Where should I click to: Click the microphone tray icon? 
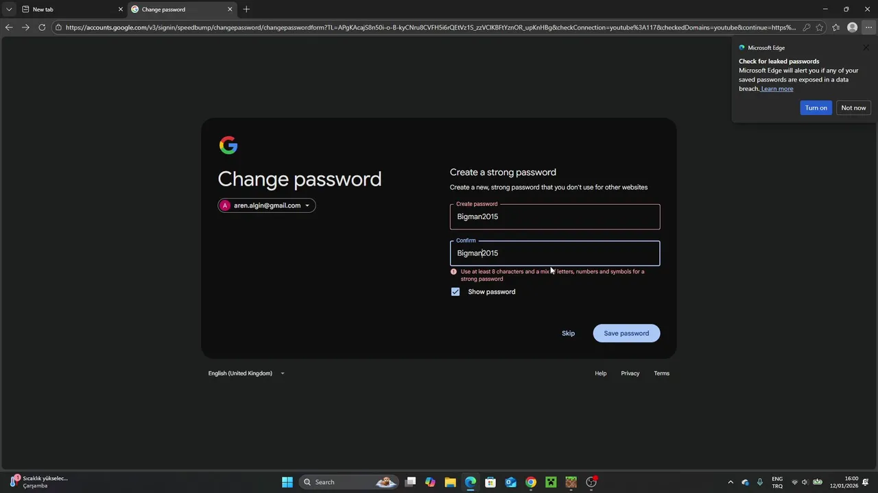tap(760, 482)
